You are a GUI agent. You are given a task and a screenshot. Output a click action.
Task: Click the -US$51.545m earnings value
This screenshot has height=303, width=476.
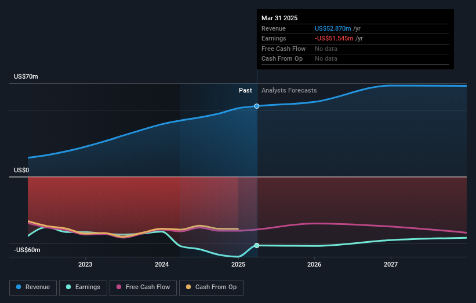(334, 38)
